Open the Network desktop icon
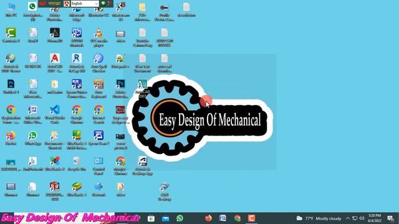Image resolution: width=399 pixels, height=224 pixels. (x=99, y=189)
